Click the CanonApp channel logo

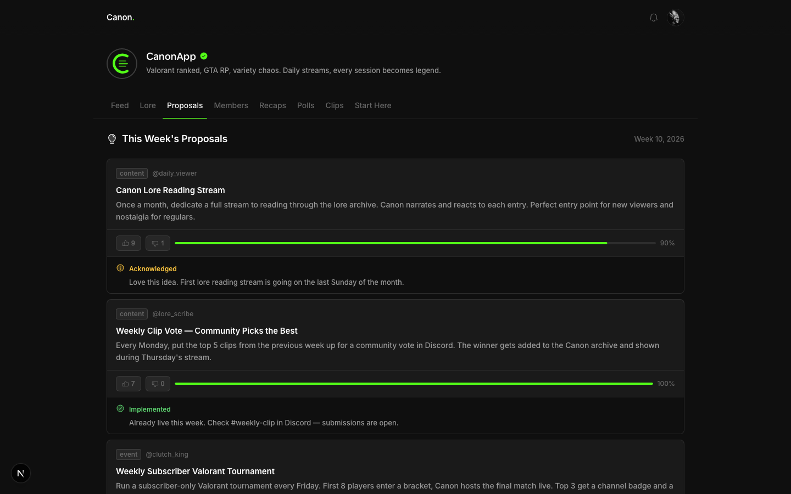122,64
